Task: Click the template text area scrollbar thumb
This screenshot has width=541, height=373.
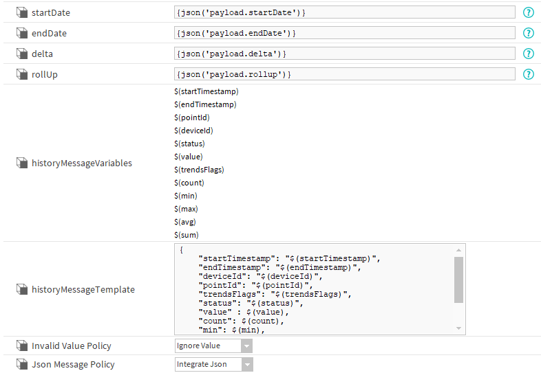Action: (x=458, y=280)
